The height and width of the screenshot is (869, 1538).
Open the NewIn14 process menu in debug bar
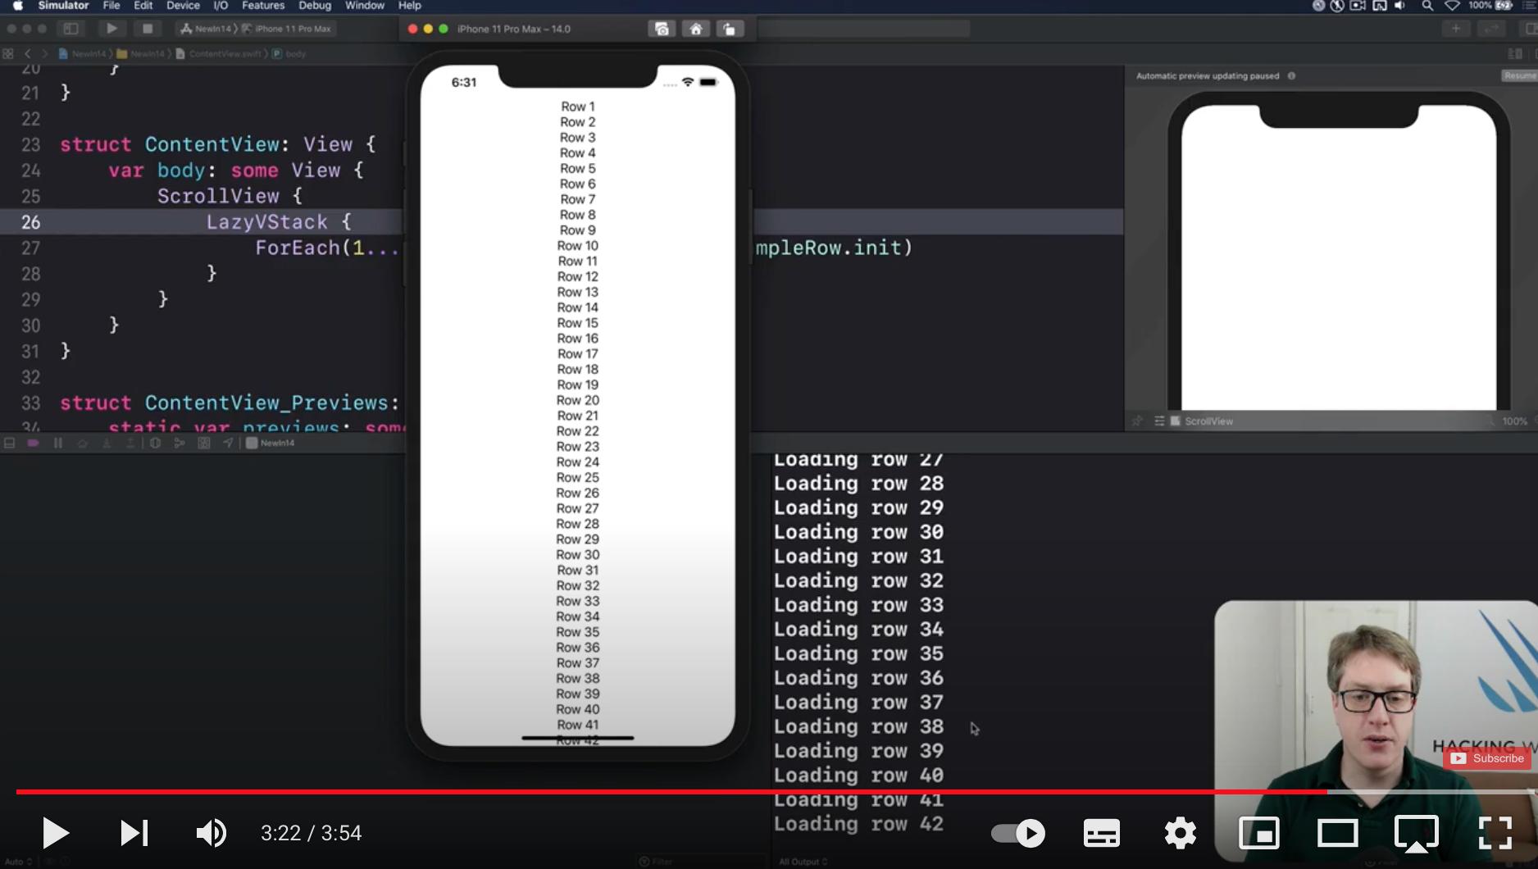[271, 444]
